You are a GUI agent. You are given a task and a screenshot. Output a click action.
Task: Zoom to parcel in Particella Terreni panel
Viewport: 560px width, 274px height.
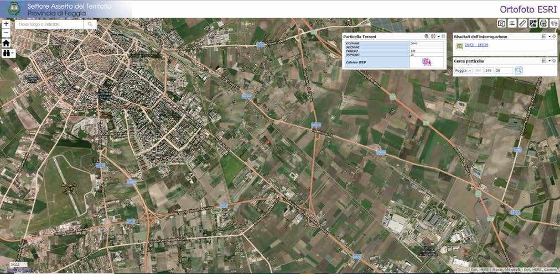(426, 36)
